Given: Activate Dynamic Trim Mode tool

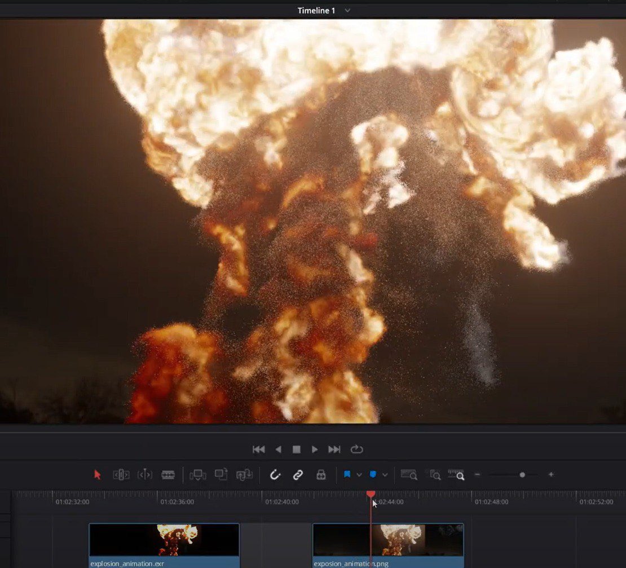Looking at the screenshot, I should coord(145,474).
